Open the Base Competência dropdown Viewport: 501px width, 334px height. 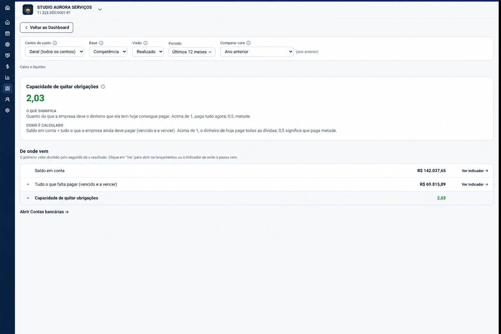[108, 52]
